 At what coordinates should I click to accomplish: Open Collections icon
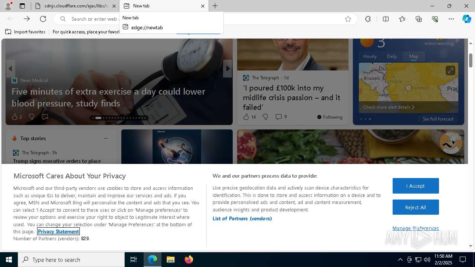(x=419, y=19)
